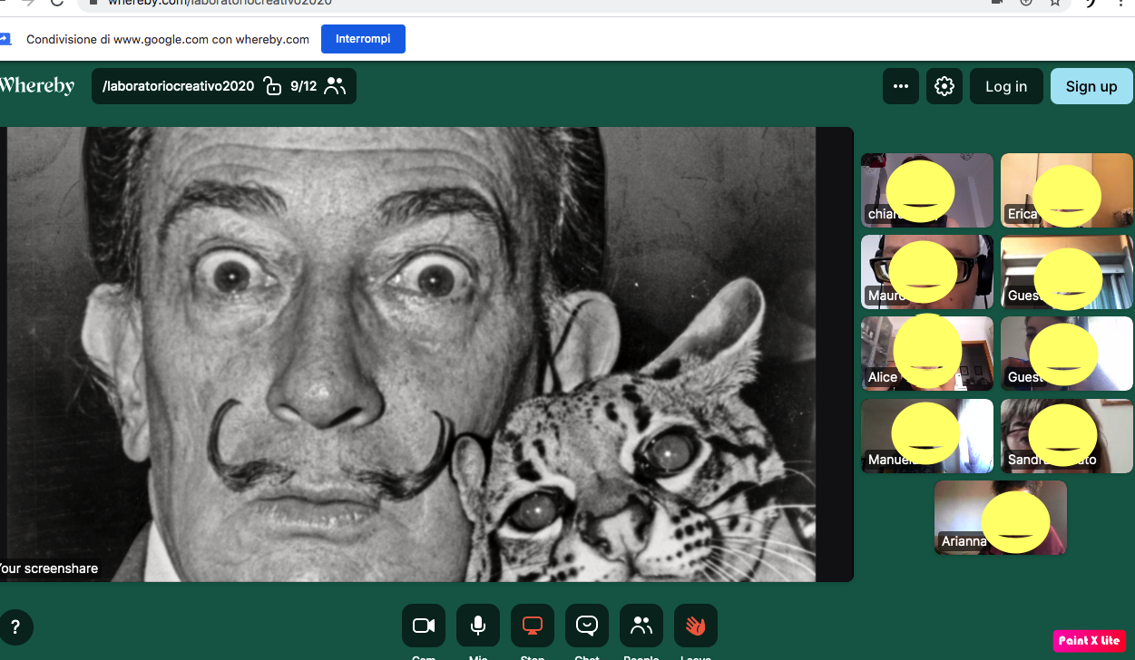Reload the page in browser

(x=57, y=3)
